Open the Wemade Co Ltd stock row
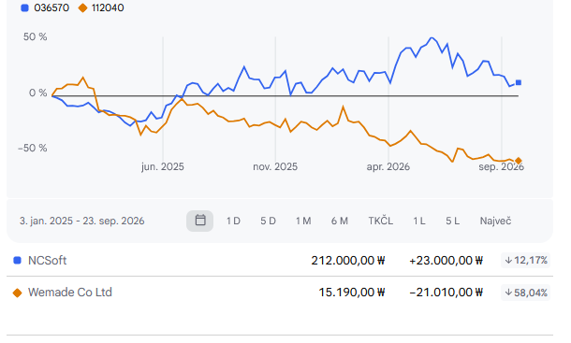This screenshot has height=343, width=571. (280, 293)
